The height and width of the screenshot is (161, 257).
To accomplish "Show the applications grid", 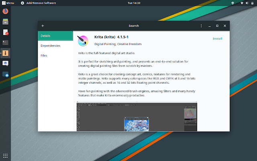I will click(x=5, y=156).
